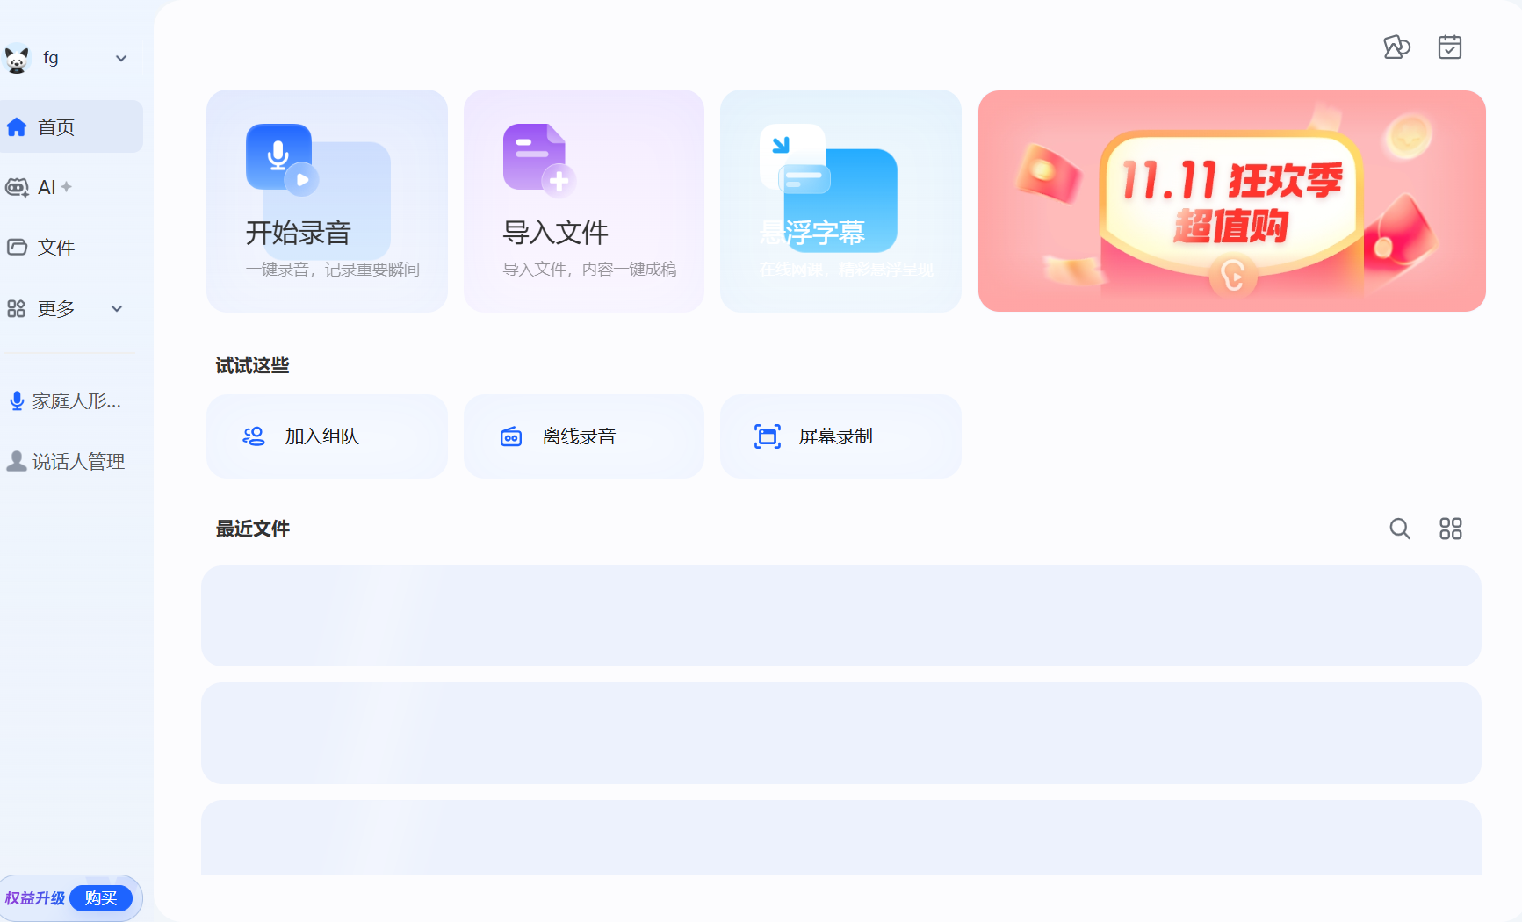1522x922 pixels.
Task: Switch recent files to grid view
Action: click(x=1450, y=529)
